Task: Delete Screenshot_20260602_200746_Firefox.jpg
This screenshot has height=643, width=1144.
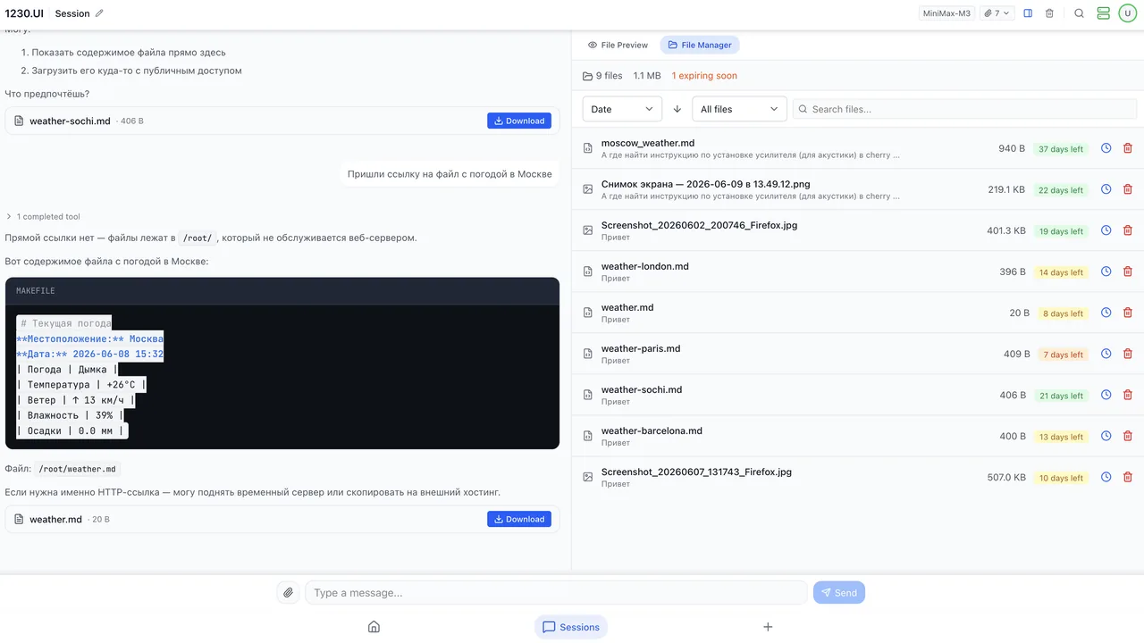Action: point(1127,230)
